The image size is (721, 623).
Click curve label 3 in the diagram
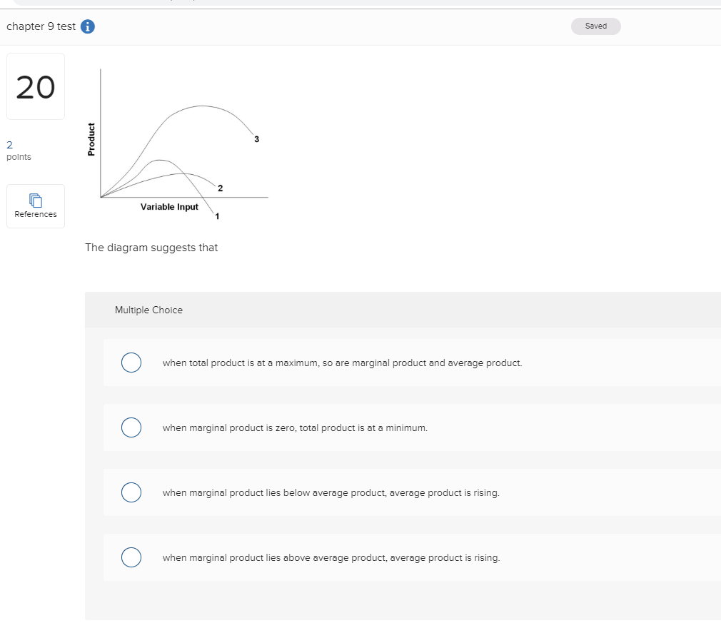point(256,139)
